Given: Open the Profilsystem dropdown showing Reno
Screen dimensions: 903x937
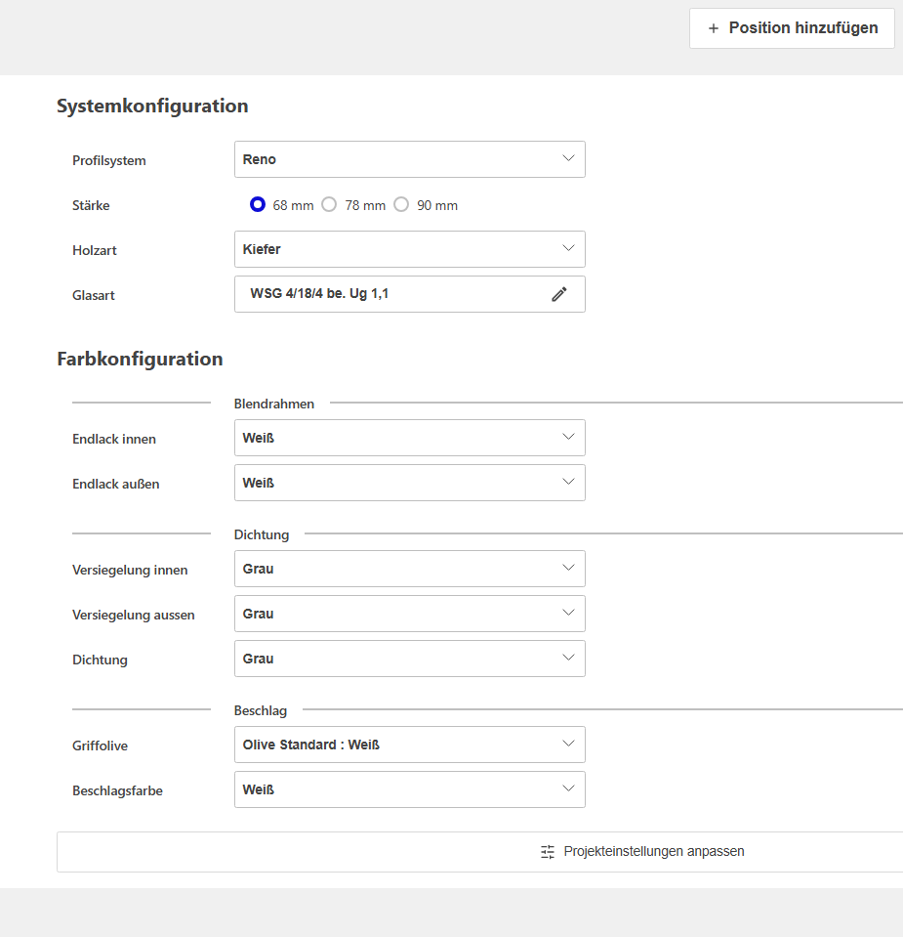Looking at the screenshot, I should pyautogui.click(x=409, y=158).
